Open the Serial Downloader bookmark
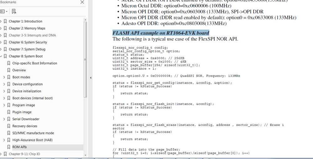 [26, 119]
